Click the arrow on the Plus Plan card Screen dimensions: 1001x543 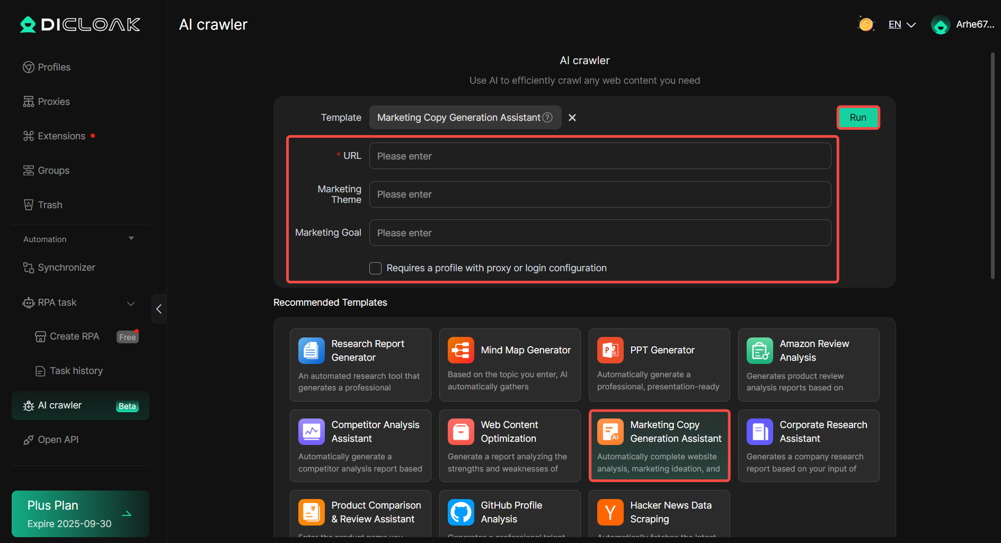tap(127, 514)
